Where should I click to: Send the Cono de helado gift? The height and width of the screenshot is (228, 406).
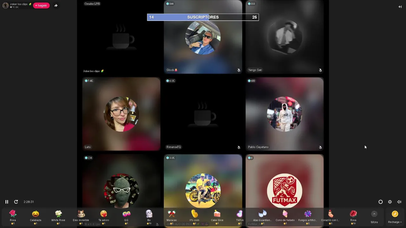click(x=285, y=217)
